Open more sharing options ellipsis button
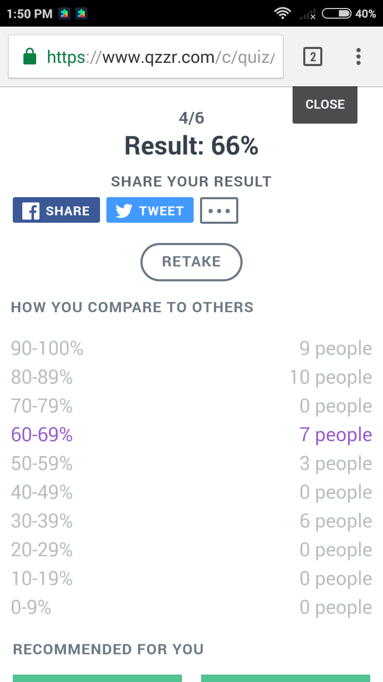The height and width of the screenshot is (682, 383). pyautogui.click(x=219, y=210)
